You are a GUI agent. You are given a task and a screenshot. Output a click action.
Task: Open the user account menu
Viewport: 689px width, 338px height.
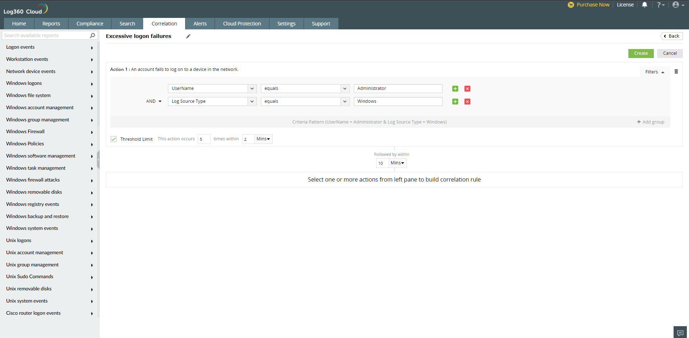point(678,5)
